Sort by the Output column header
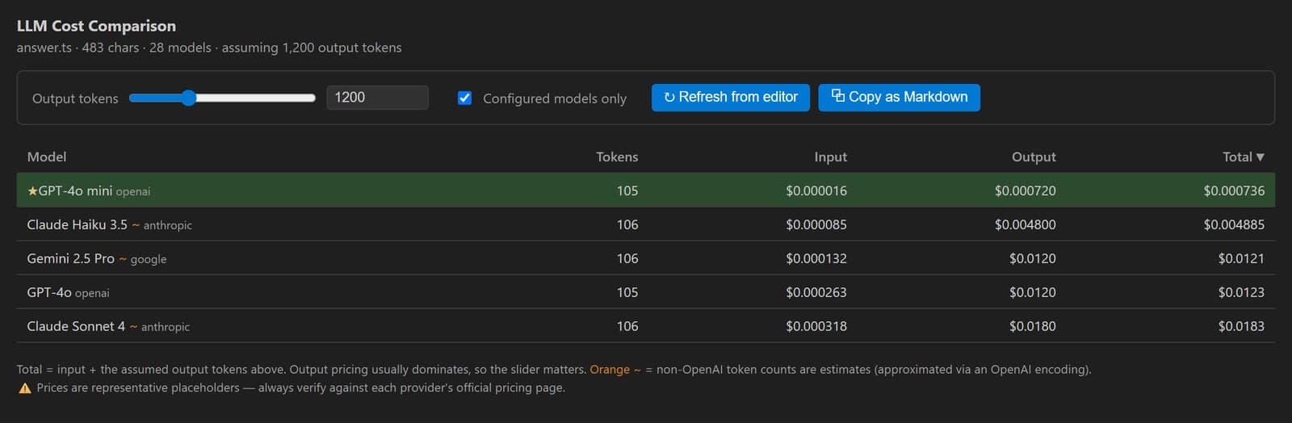This screenshot has width=1292, height=423. (x=1034, y=157)
